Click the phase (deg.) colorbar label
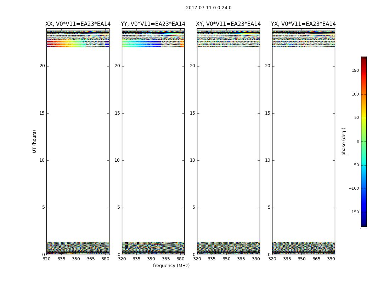The height and width of the screenshot is (283, 372). pos(344,141)
